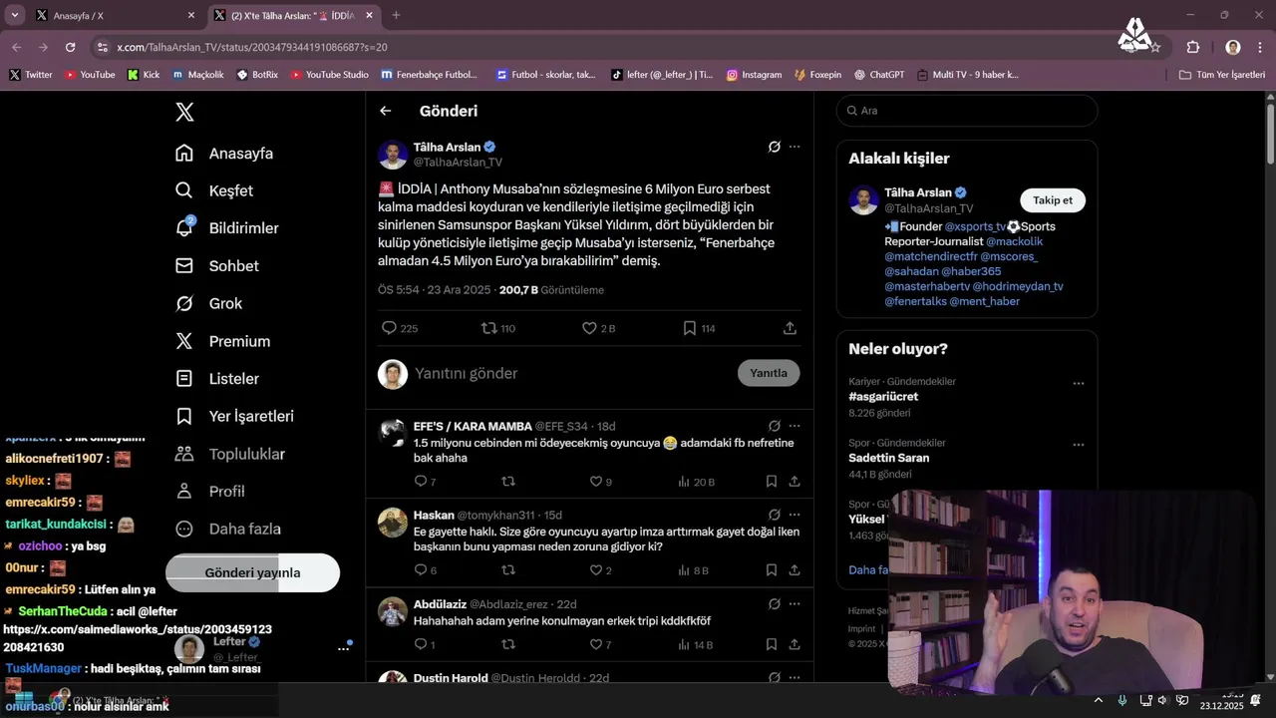Reply to EFE'S / KARA MAMBA comment
Viewport: 1276px width, 718px height.
420,482
